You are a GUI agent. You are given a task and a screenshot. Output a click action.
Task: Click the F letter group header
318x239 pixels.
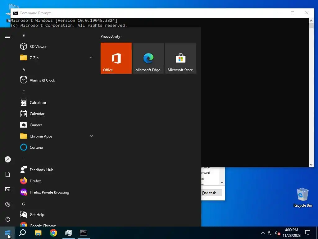tap(24, 159)
